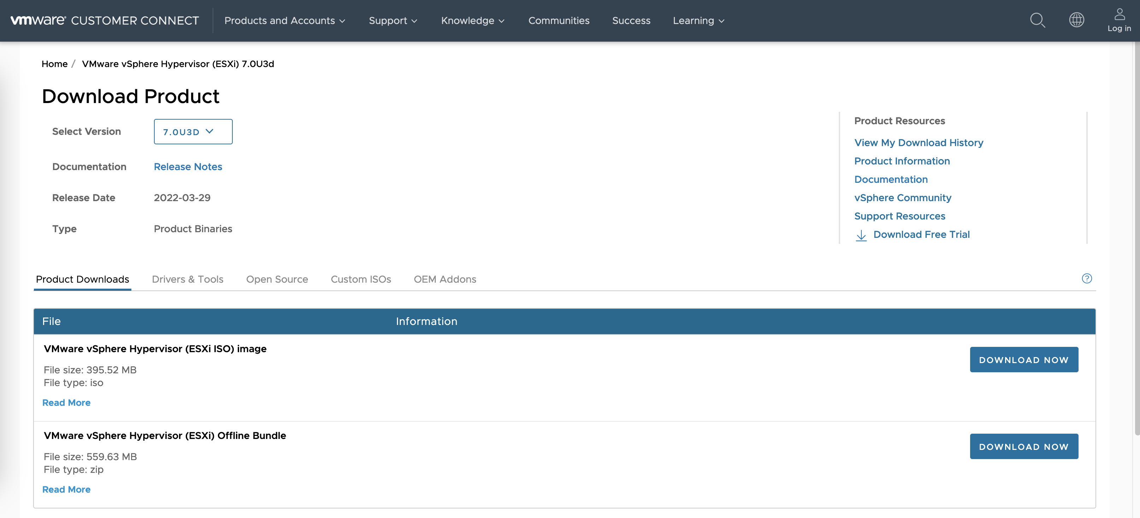Click the VMware Customer Connect logo
1140x518 pixels.
pos(105,20)
